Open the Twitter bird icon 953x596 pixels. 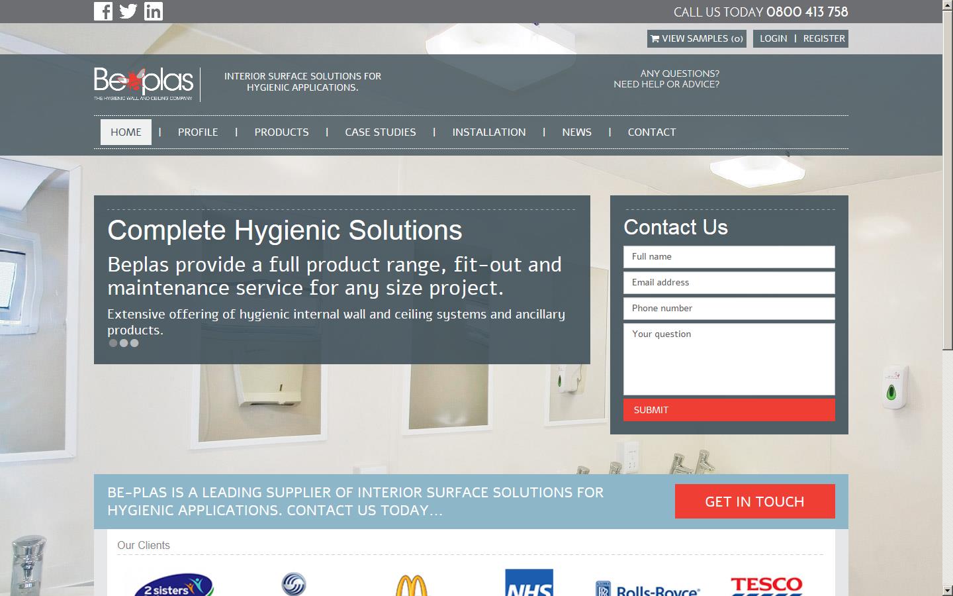click(x=128, y=11)
